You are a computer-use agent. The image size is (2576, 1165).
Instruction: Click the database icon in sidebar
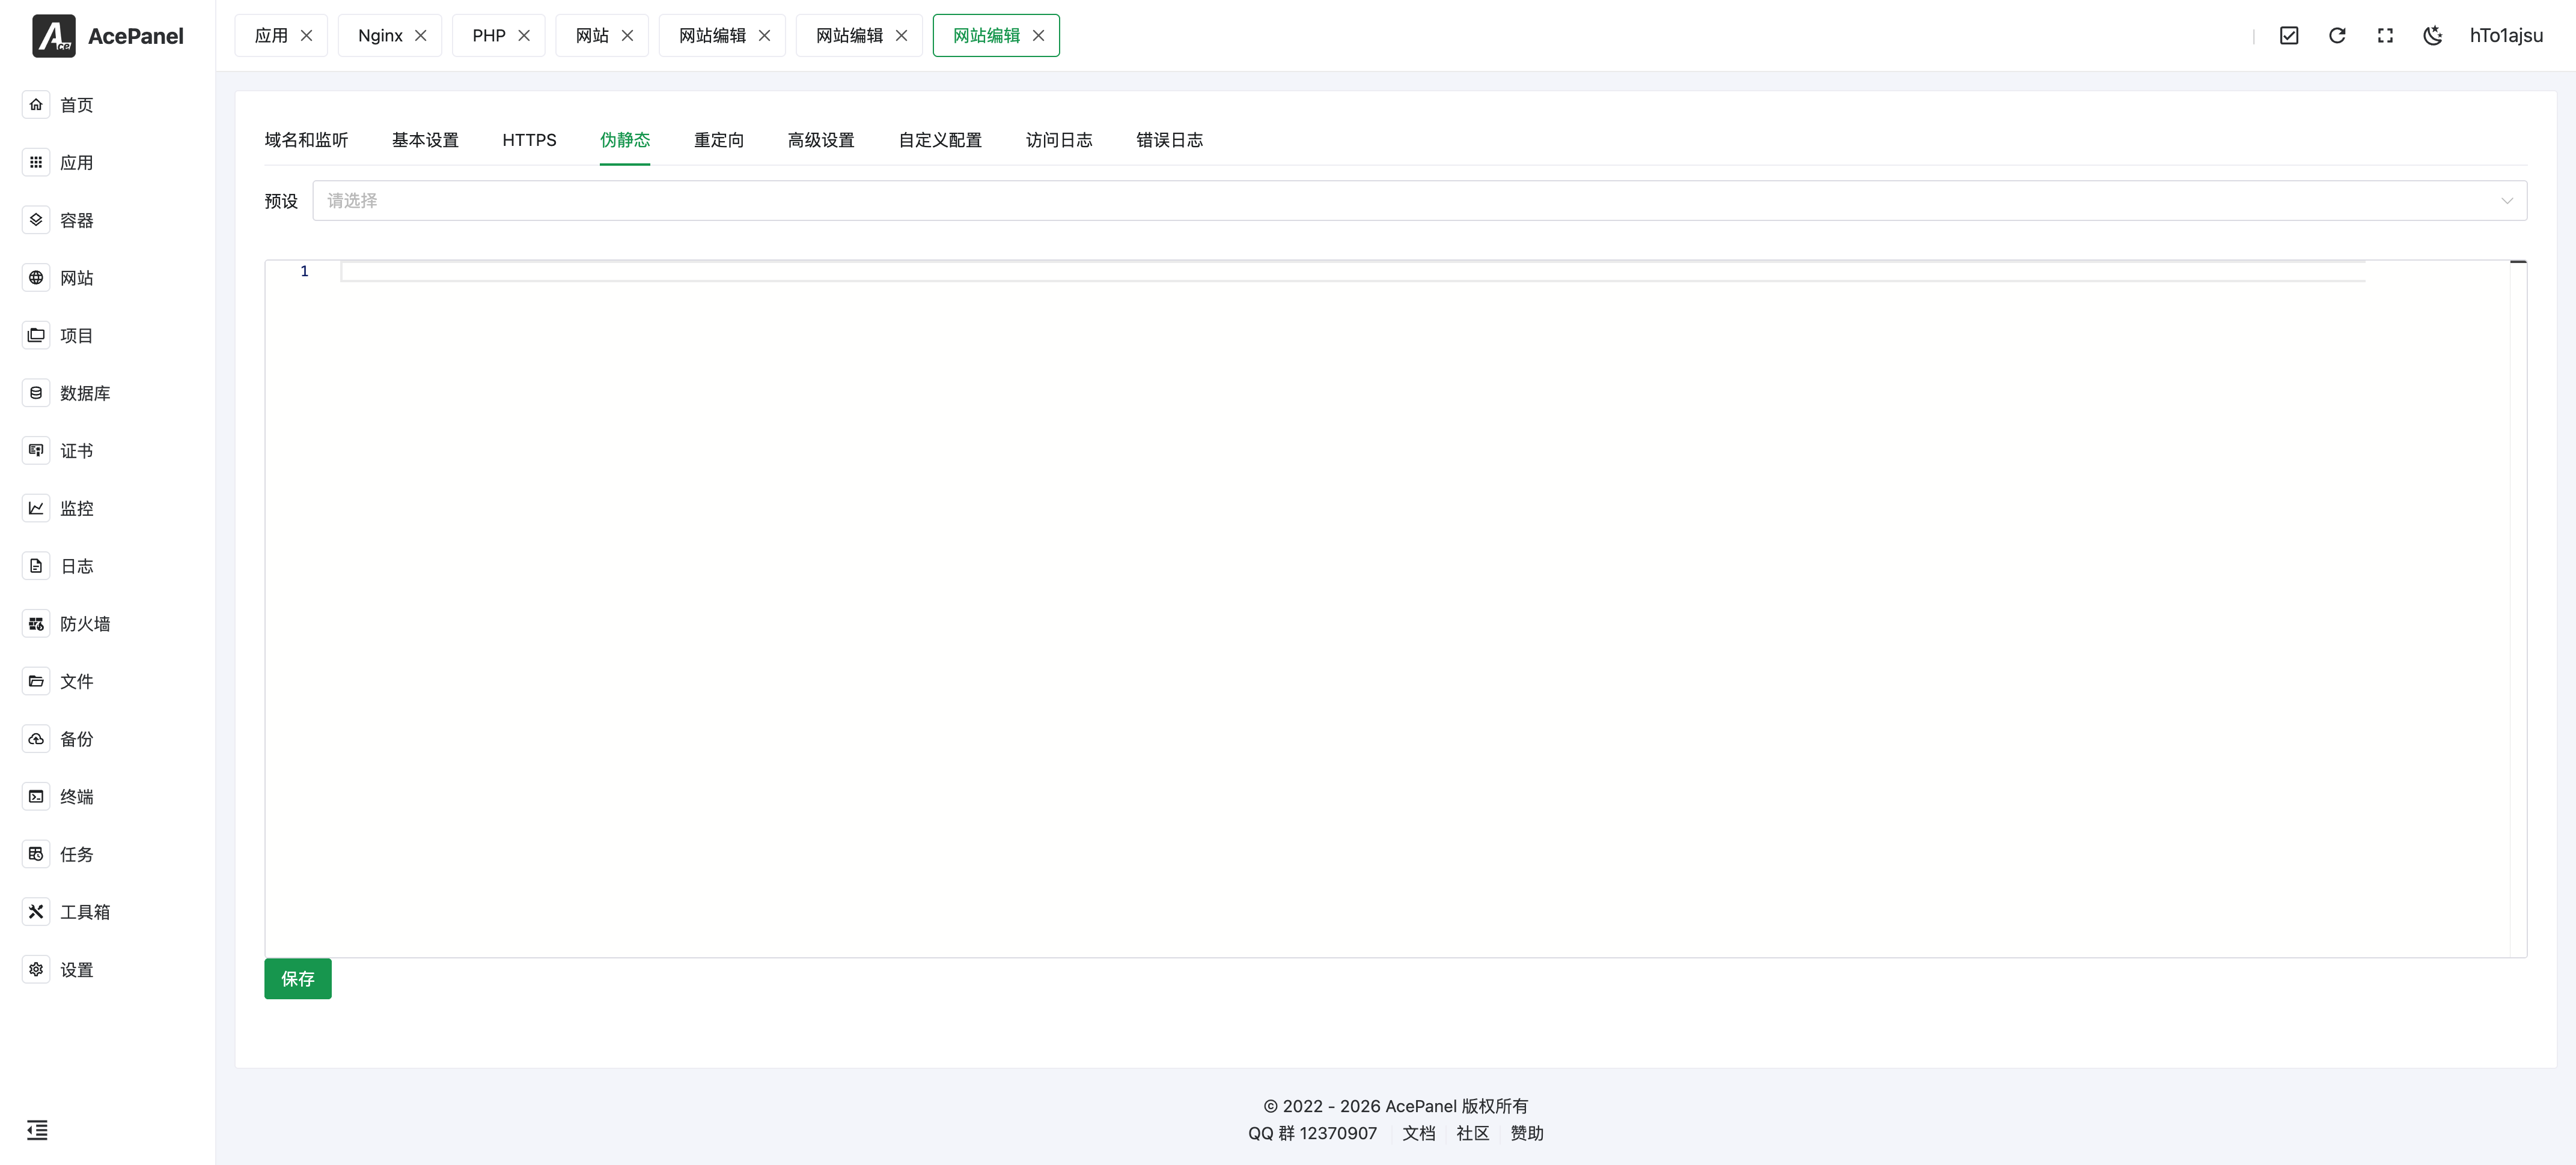pos(36,393)
